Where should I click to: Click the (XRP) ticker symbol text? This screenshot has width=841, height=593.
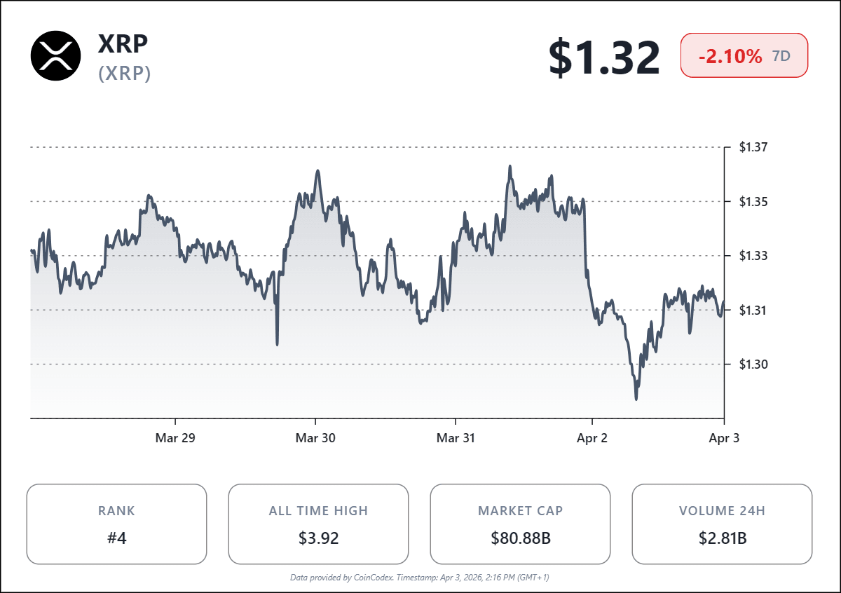click(x=125, y=74)
